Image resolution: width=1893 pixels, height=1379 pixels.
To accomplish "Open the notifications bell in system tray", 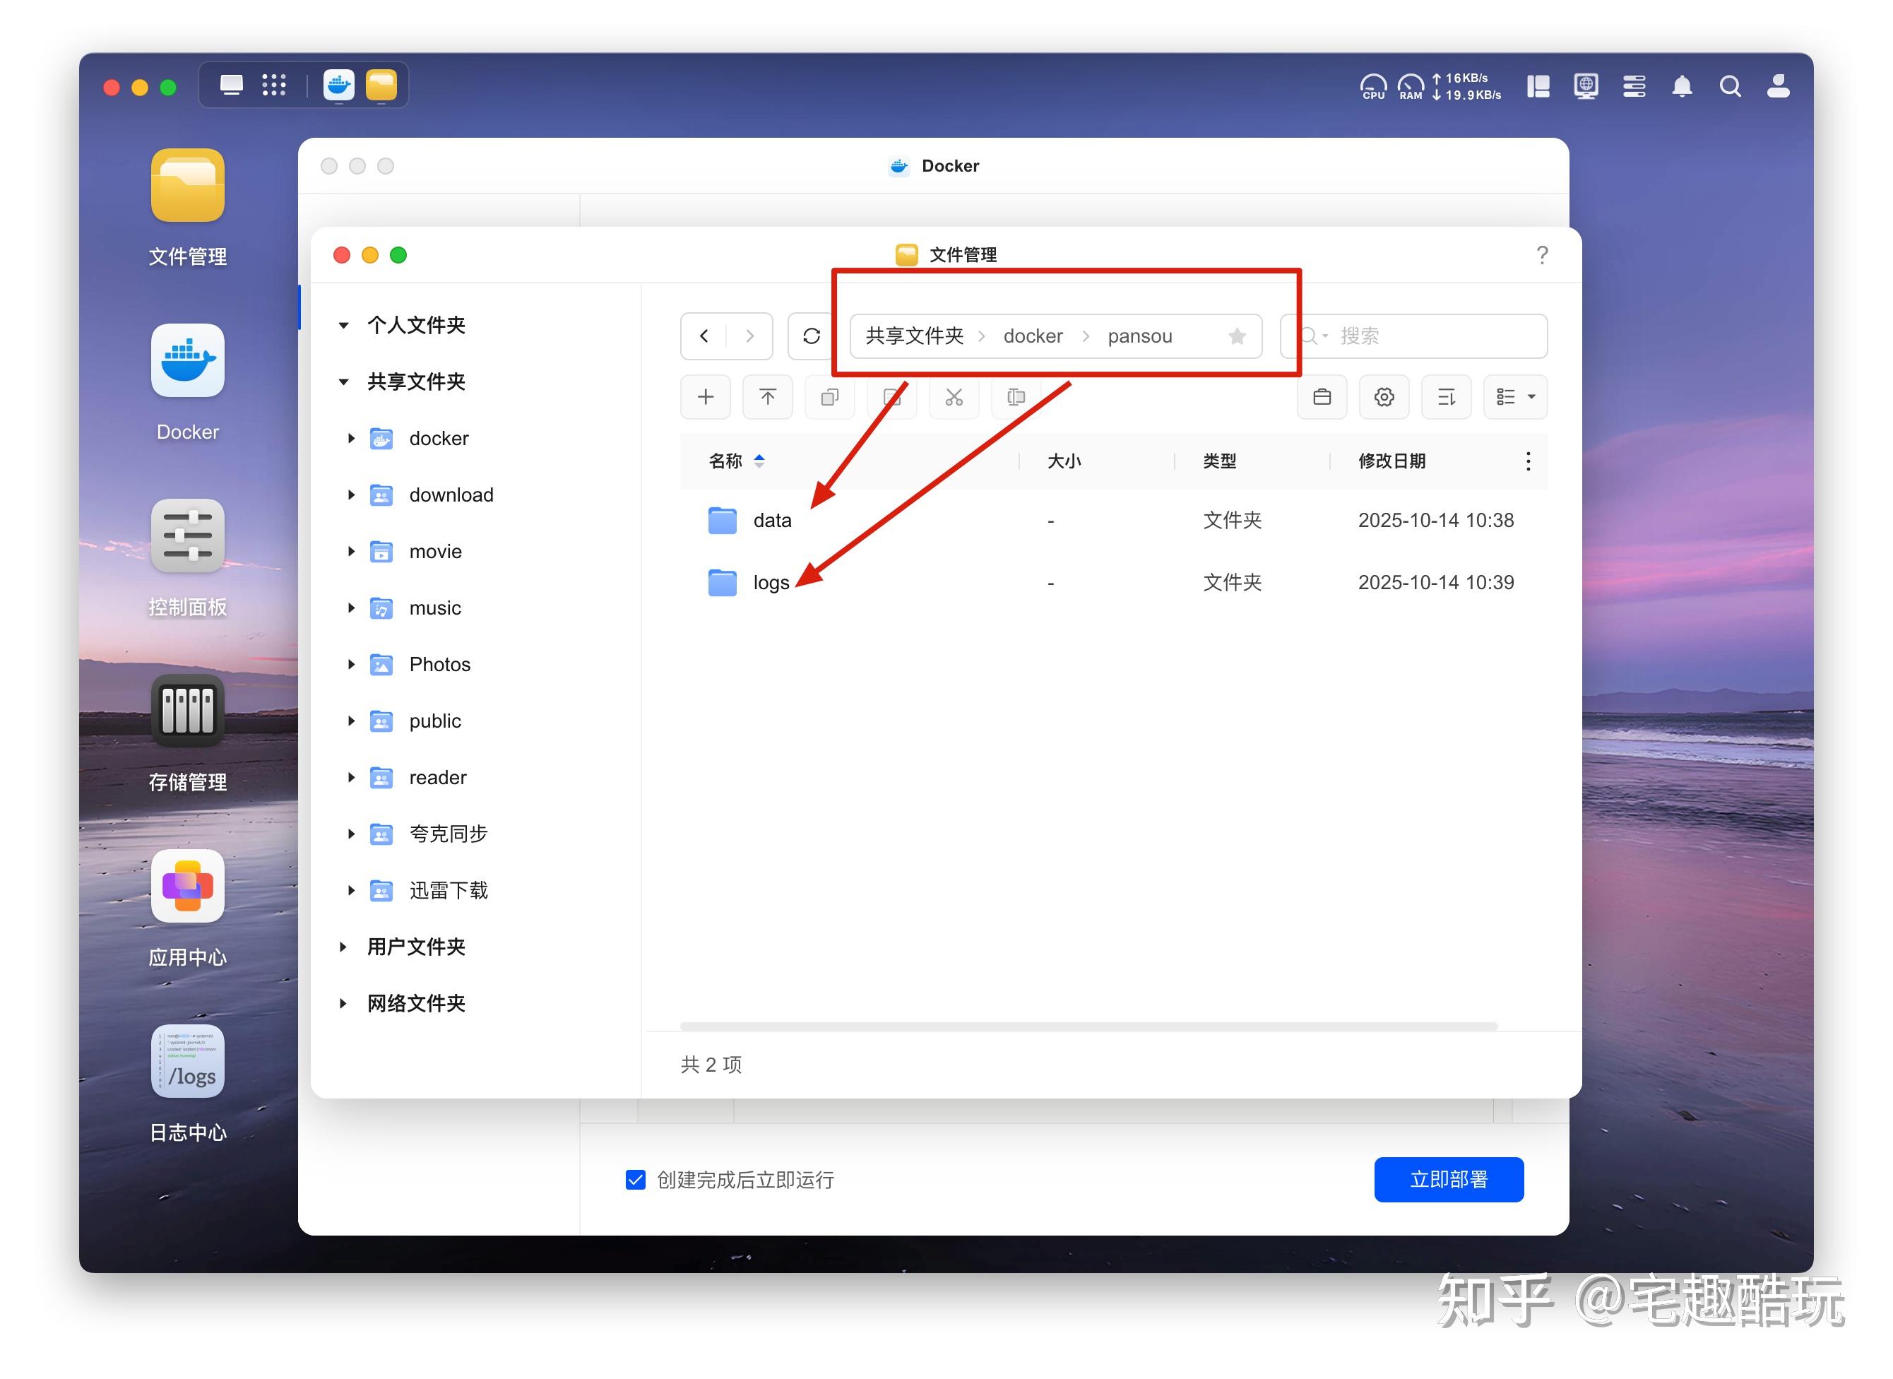I will (x=1683, y=86).
